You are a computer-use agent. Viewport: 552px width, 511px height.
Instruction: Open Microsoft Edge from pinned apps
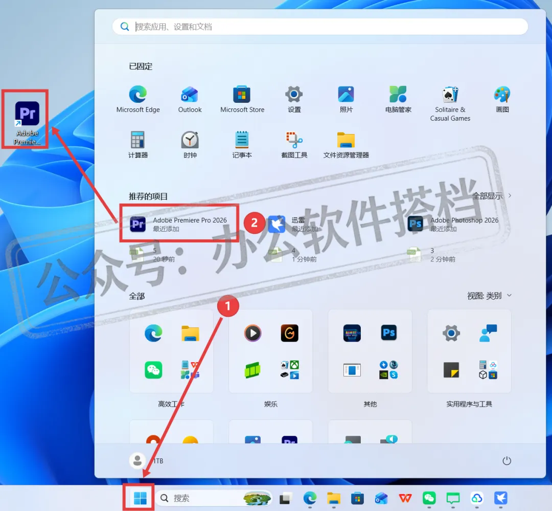138,99
